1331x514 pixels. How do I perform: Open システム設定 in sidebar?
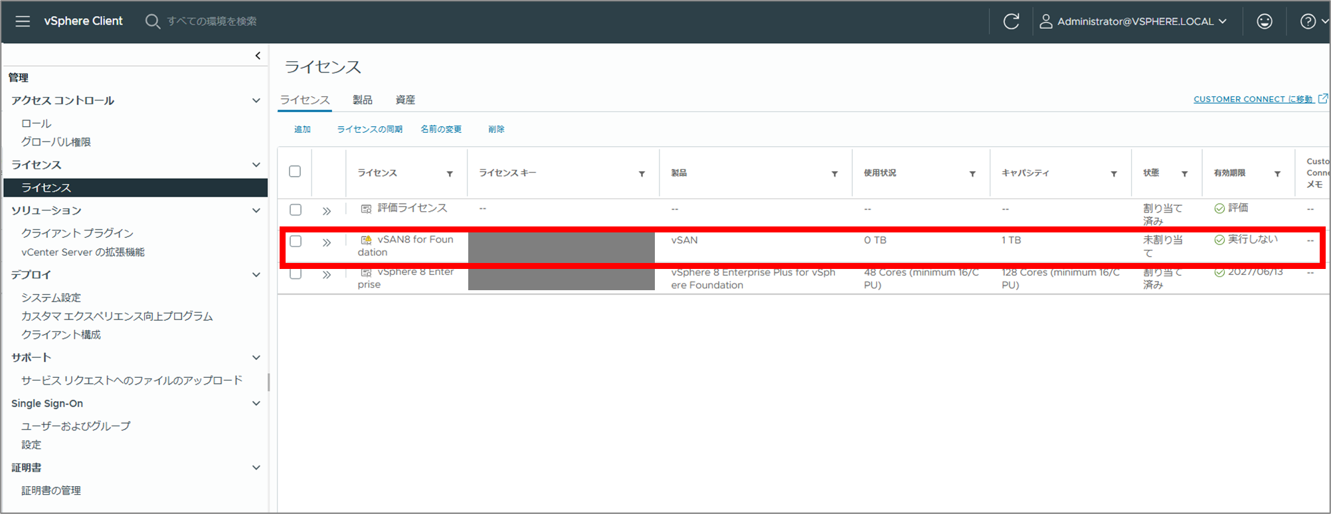tap(51, 298)
